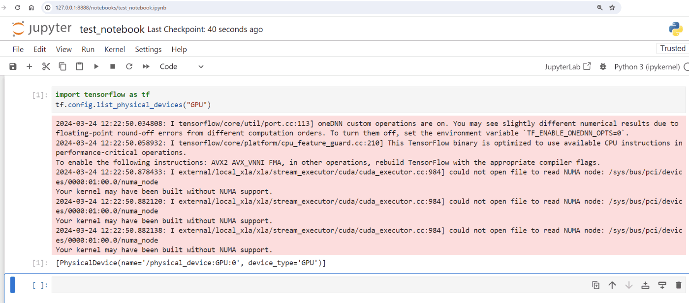Open the Settings menu
Image resolution: width=689 pixels, height=303 pixels.
148,49
